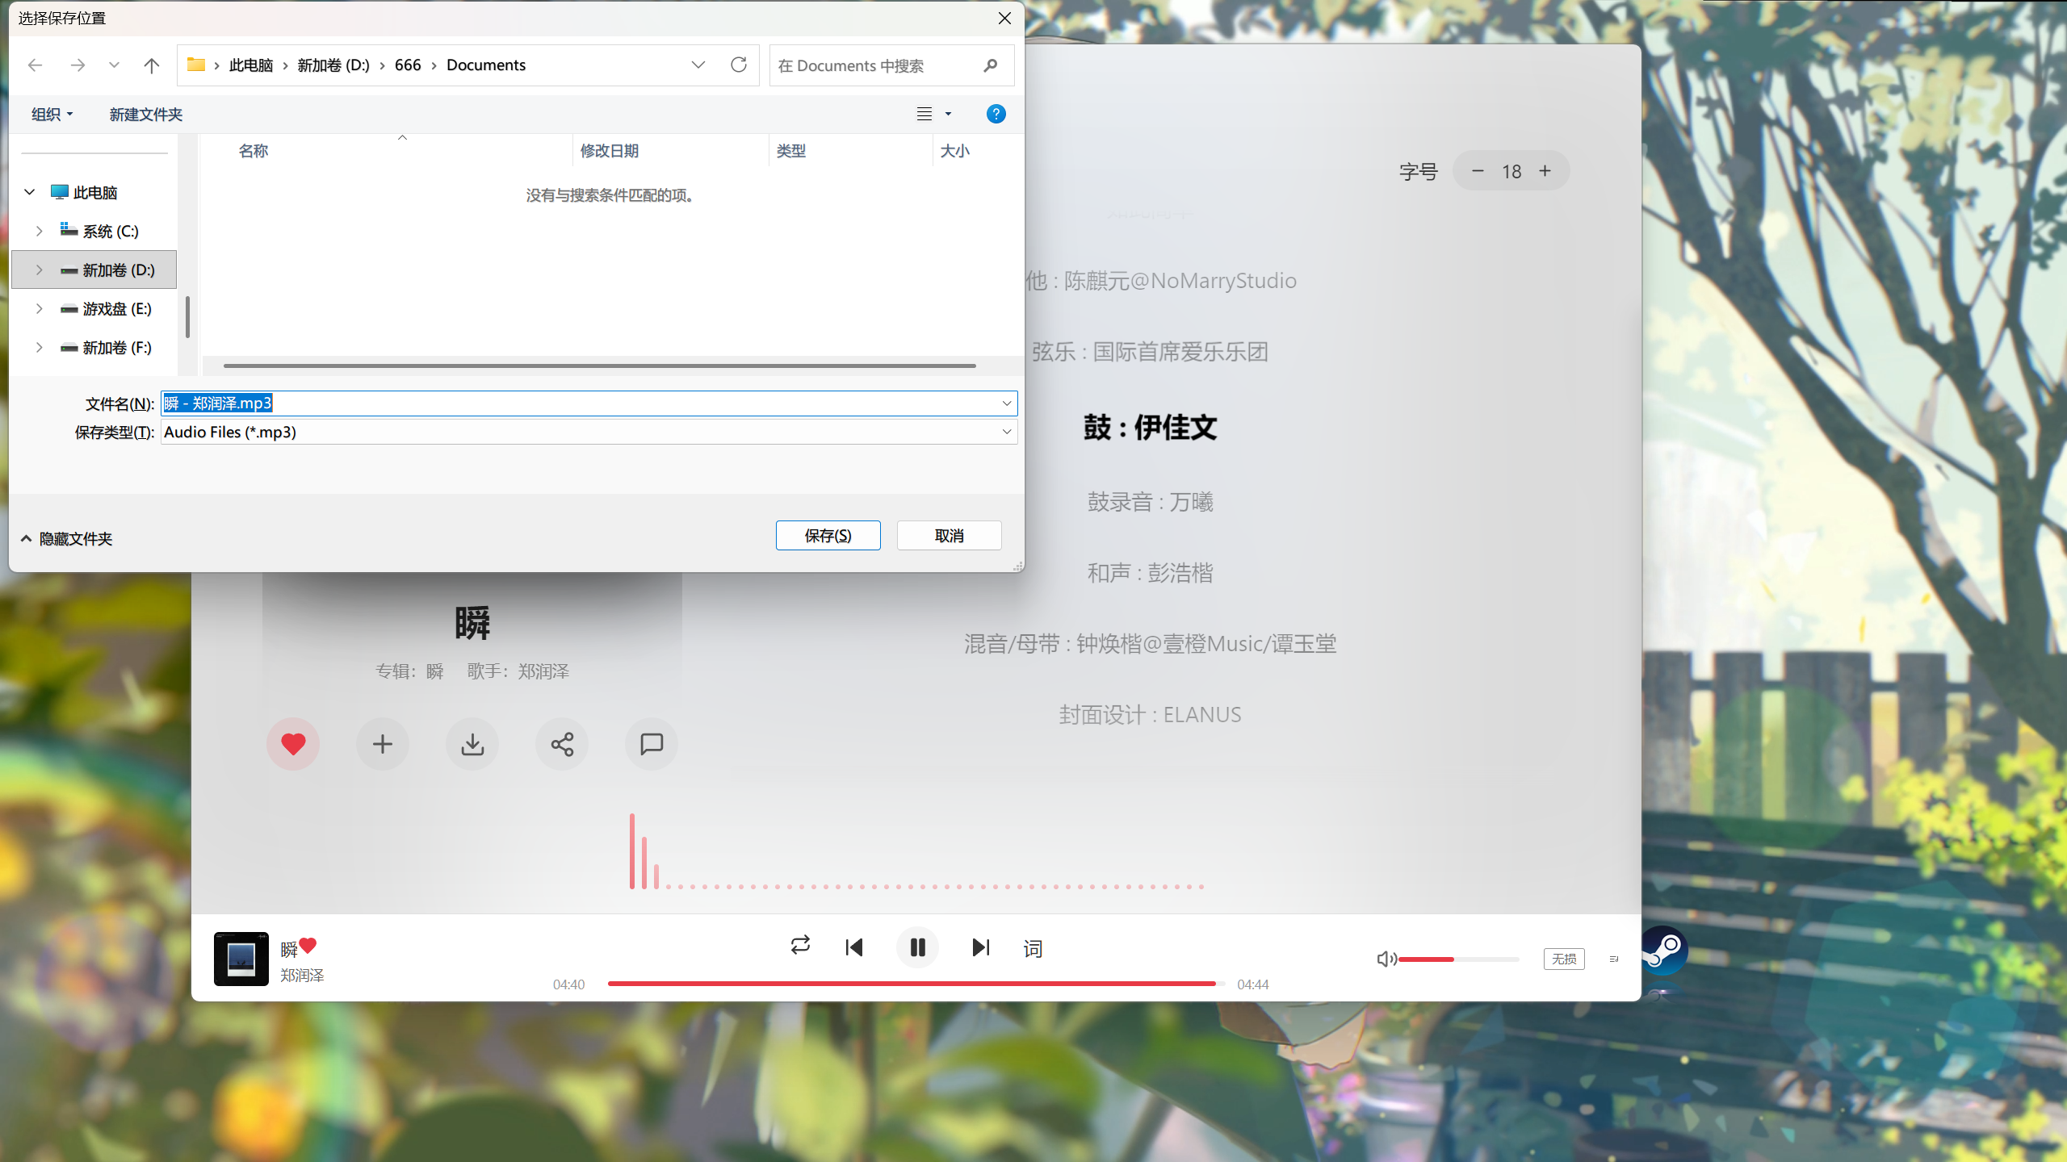Share the song via the share icon
Viewport: 2067px width, 1162px height.
561,743
